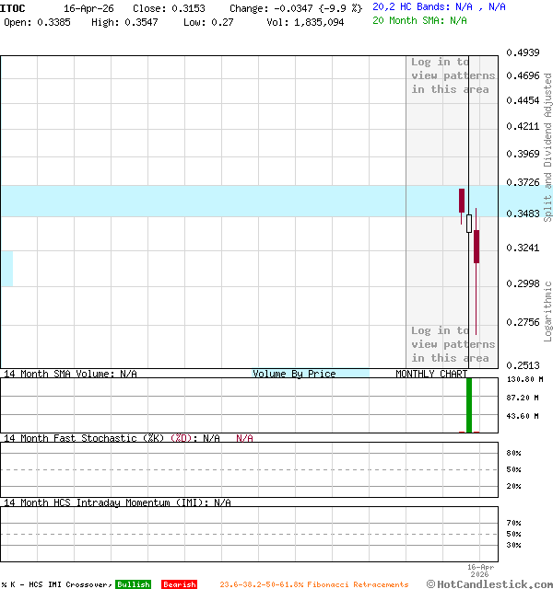Click the red Bearish legend badge
Viewport: 553px width, 589px height.
[179, 584]
